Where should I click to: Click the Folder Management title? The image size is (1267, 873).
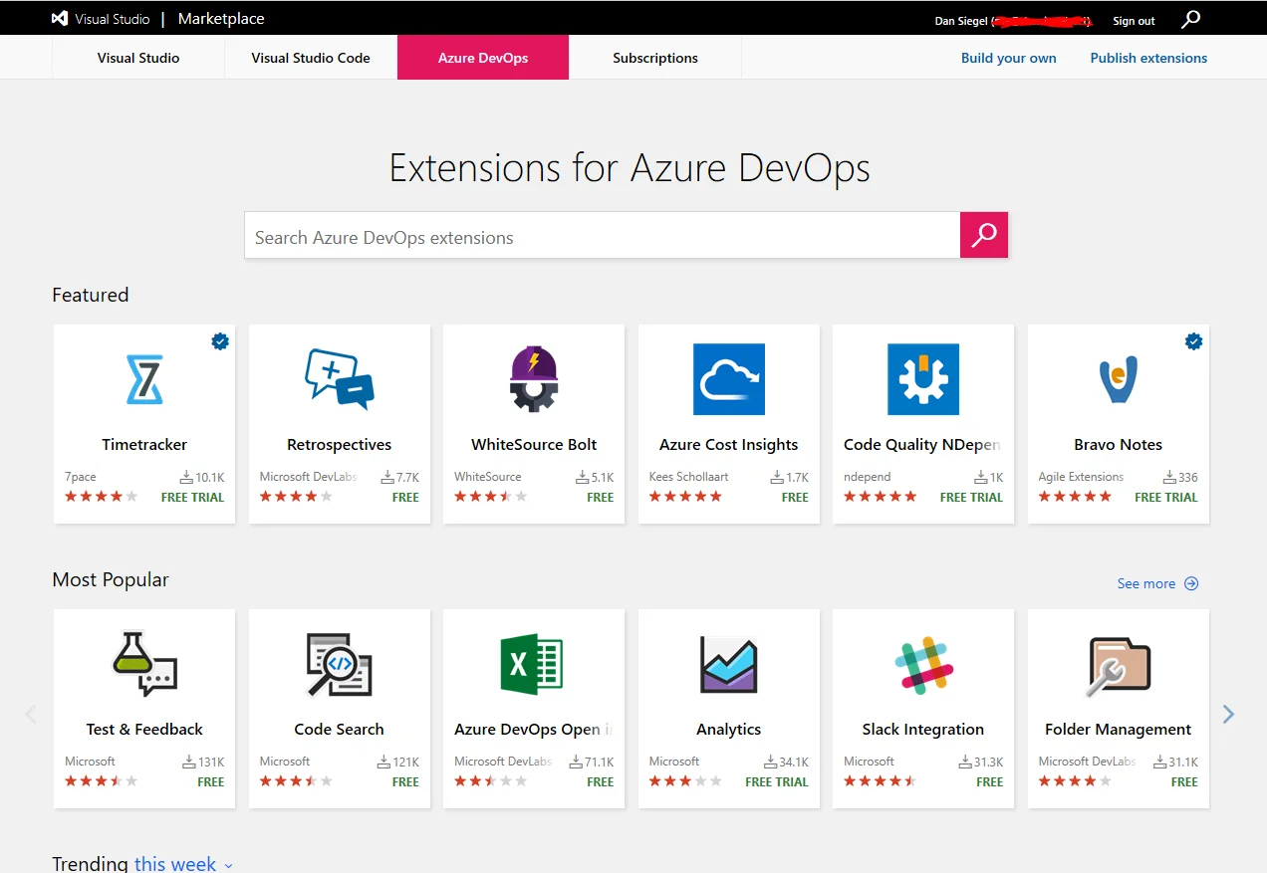pyautogui.click(x=1119, y=729)
